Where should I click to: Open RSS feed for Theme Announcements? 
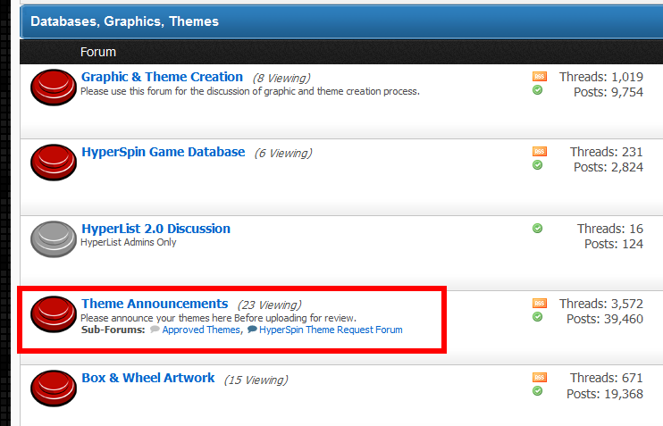click(540, 303)
